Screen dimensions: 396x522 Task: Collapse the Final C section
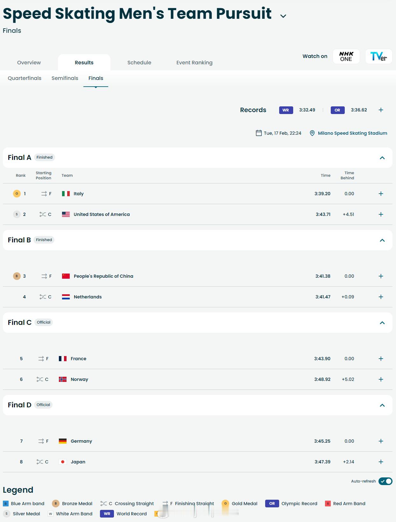pyautogui.click(x=382, y=323)
